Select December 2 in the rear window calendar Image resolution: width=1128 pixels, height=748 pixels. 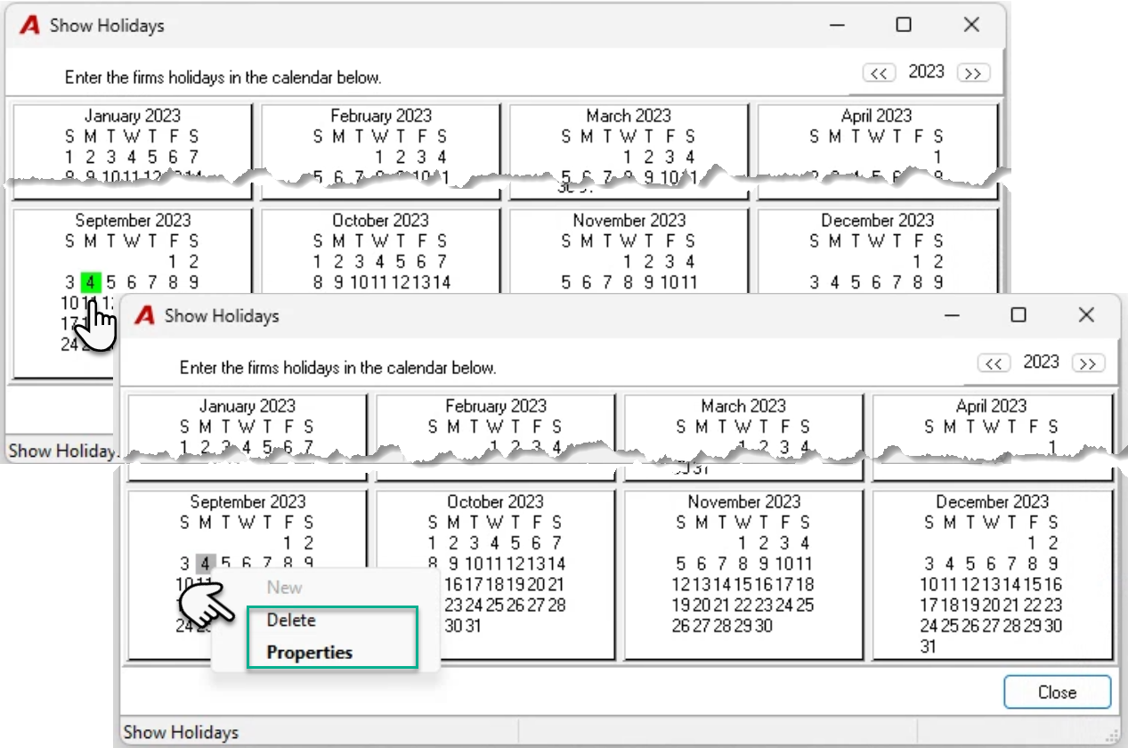[x=938, y=262]
